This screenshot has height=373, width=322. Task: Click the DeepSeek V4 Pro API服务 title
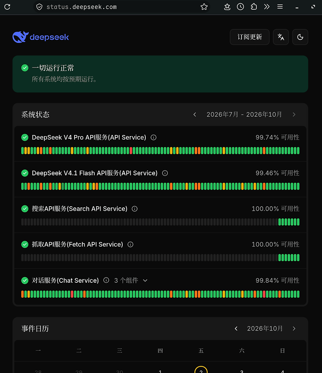click(89, 138)
